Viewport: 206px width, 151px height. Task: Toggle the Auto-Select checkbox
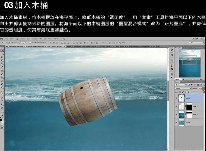click(9, 43)
